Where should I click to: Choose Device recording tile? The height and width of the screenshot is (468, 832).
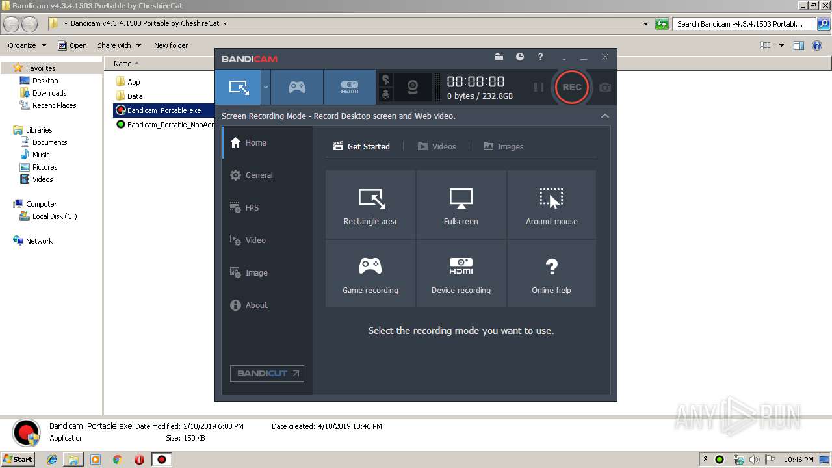[x=461, y=274]
